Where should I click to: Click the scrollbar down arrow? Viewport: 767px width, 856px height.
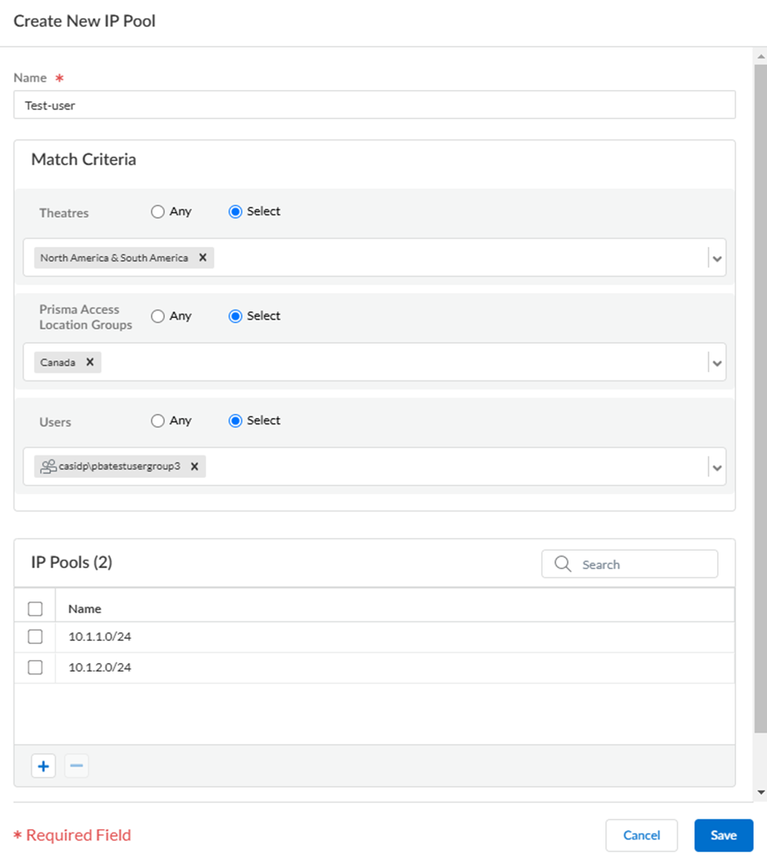(x=759, y=791)
